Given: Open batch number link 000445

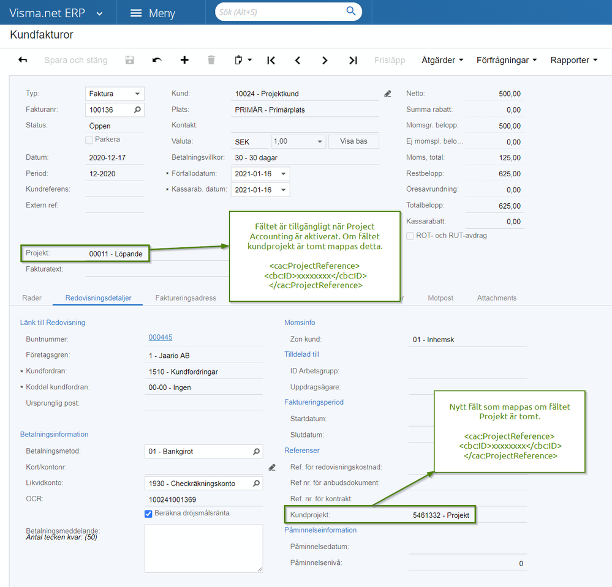Looking at the screenshot, I should [161, 337].
